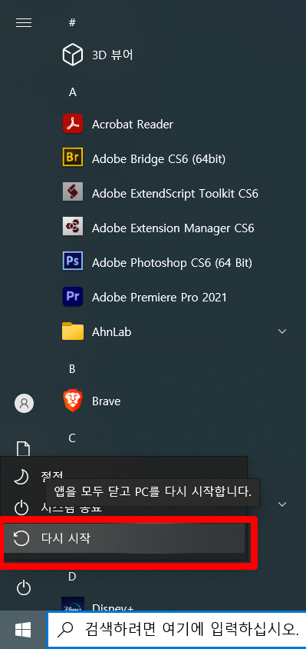Launch Adobe Photoshop CS6 Ps icon
Image resolution: width=306 pixels, height=649 pixels.
pyautogui.click(x=73, y=261)
